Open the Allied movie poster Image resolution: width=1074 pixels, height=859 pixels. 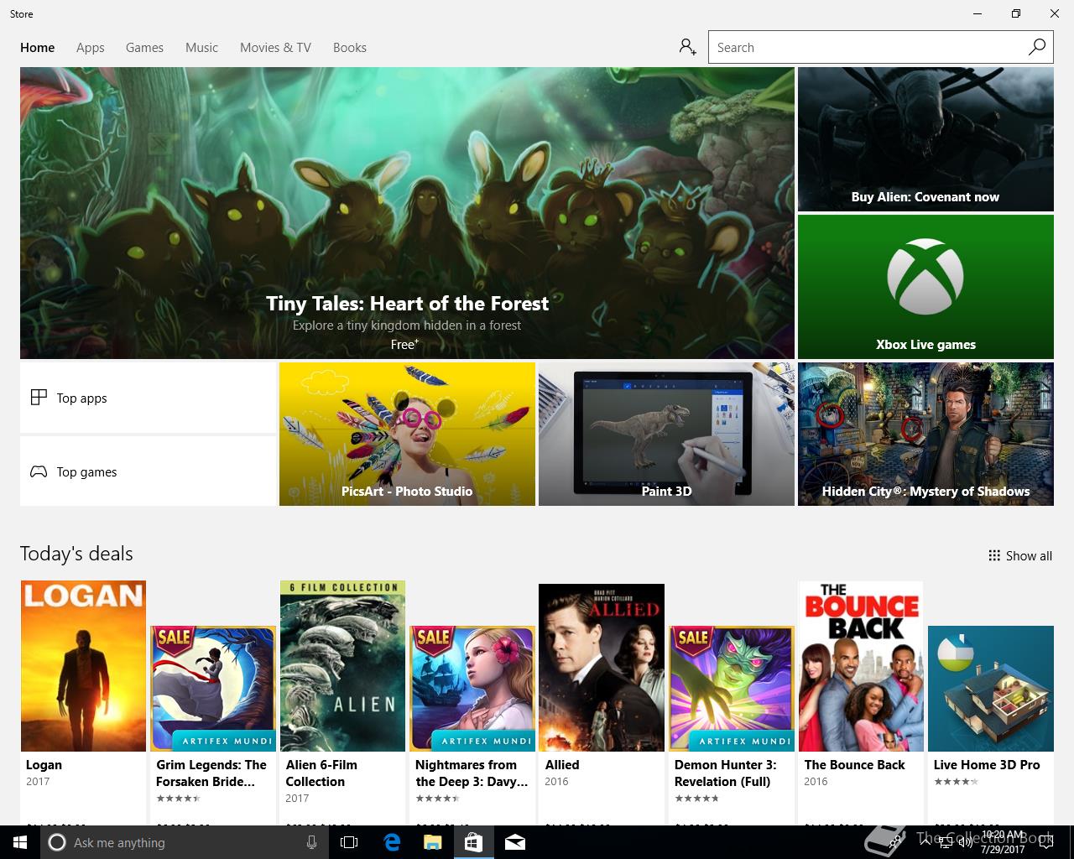click(x=602, y=668)
